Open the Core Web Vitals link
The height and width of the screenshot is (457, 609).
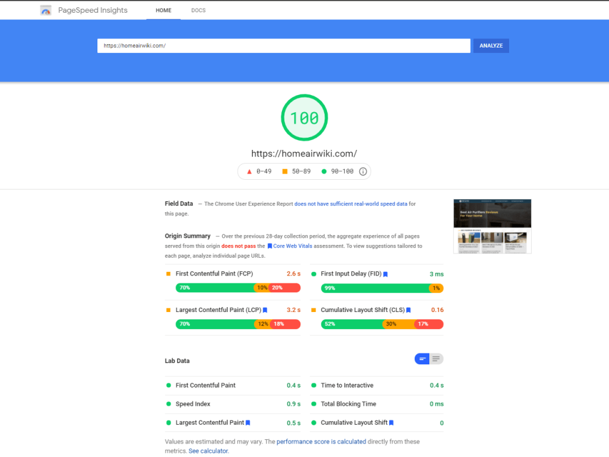[292, 246]
